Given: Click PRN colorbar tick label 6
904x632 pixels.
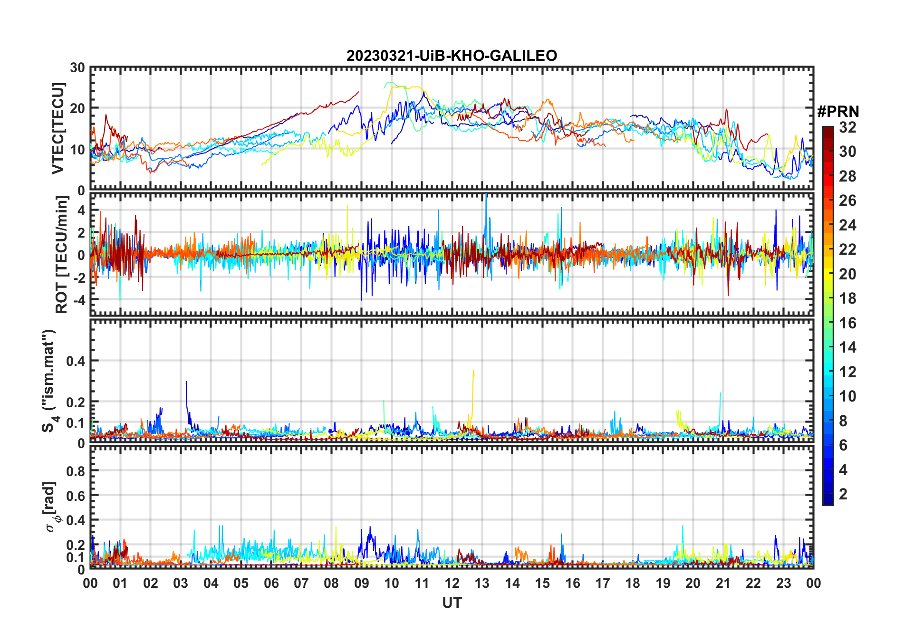Looking at the screenshot, I should coord(843,445).
